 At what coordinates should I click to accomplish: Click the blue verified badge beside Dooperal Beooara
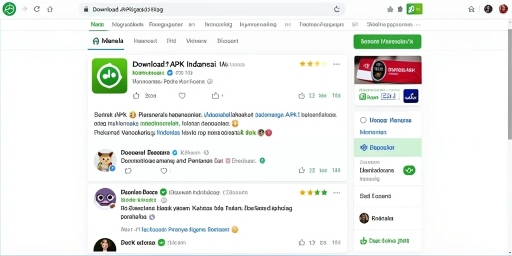click(174, 152)
